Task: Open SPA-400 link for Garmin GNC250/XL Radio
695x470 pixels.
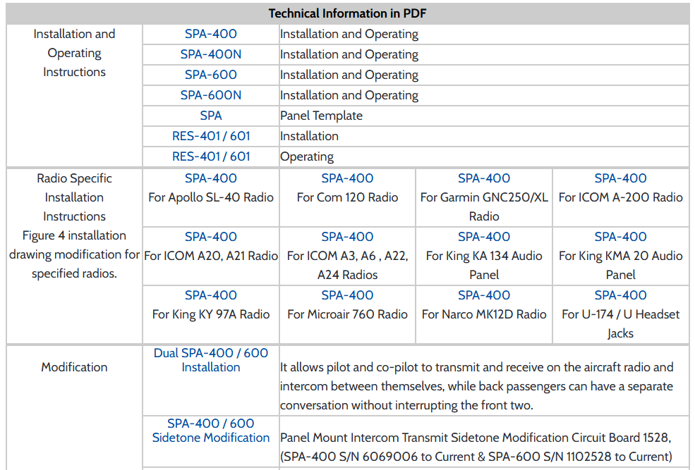Action: pyautogui.click(x=483, y=178)
